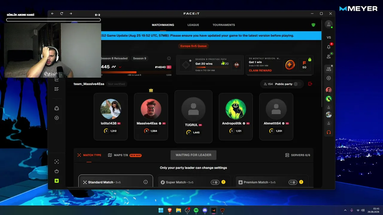Open the orange headset support icon
Screen dimensions: 383x215
pos(329,132)
